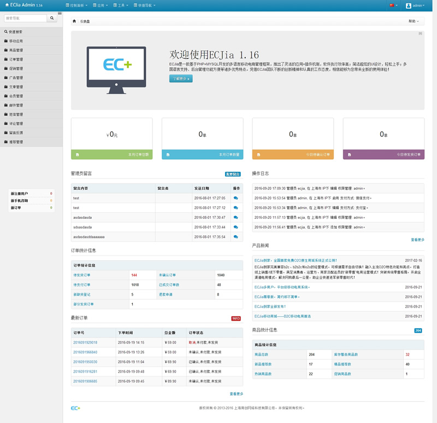Click the 了解更多 button
The height and width of the screenshot is (423, 437).
pyautogui.click(x=180, y=79)
